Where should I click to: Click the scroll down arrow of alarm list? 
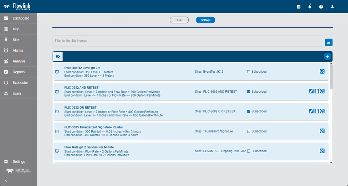pyautogui.click(x=331, y=162)
